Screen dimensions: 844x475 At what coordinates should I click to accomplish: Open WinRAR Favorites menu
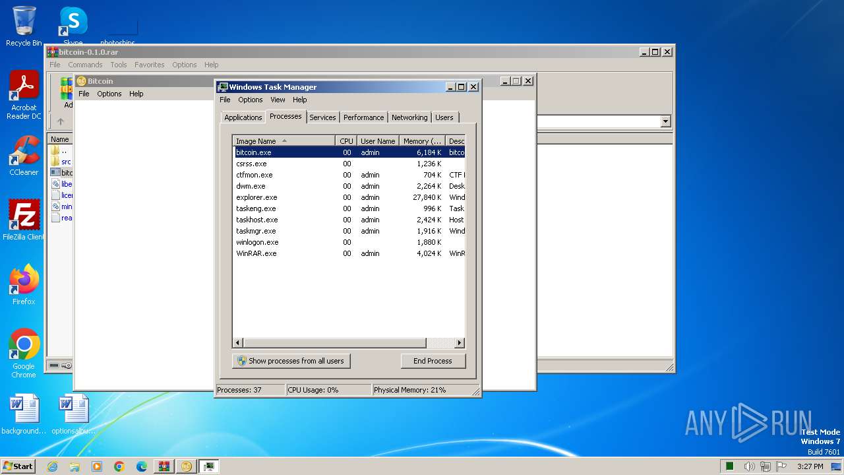pos(150,65)
